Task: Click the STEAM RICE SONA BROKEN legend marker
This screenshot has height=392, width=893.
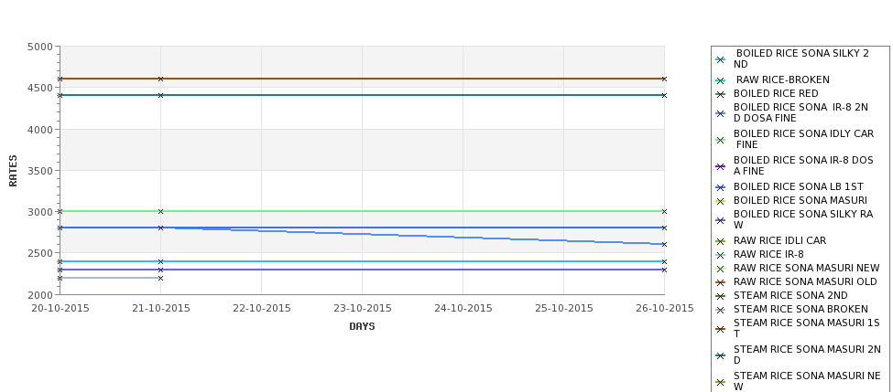Action: click(x=721, y=310)
